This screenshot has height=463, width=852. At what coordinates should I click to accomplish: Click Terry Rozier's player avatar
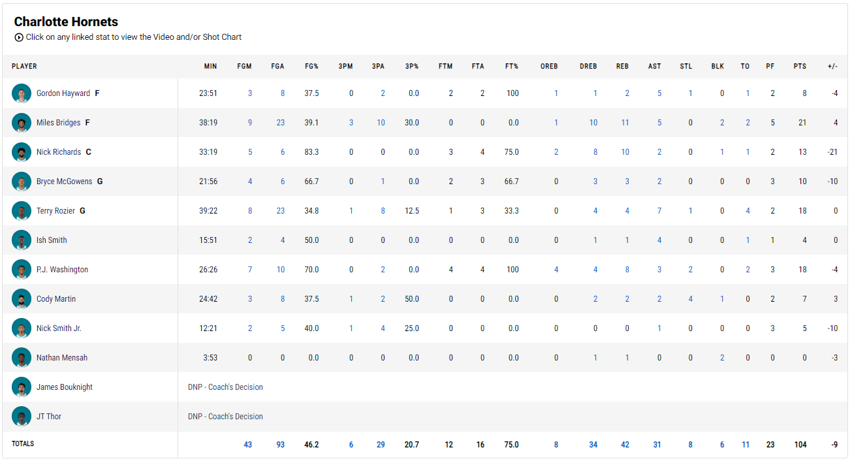click(22, 211)
